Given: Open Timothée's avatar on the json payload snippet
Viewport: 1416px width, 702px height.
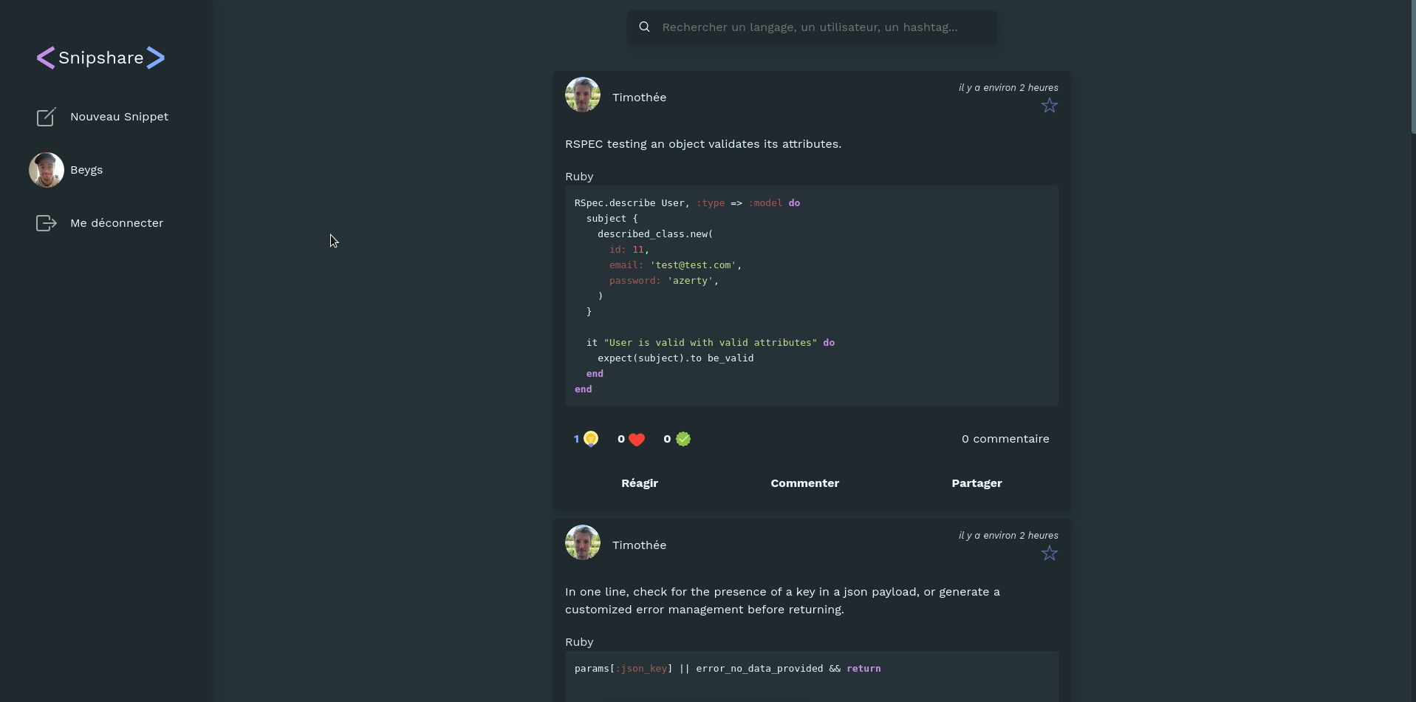Looking at the screenshot, I should click(583, 542).
